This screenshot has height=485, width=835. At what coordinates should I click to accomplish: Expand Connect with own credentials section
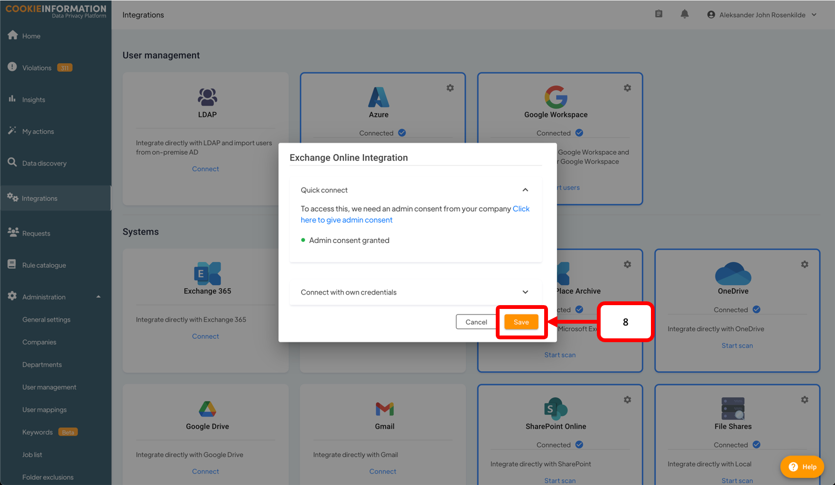click(525, 292)
